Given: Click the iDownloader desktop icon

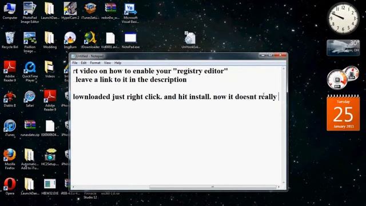Looking at the screenshot, I should [x=90, y=40].
